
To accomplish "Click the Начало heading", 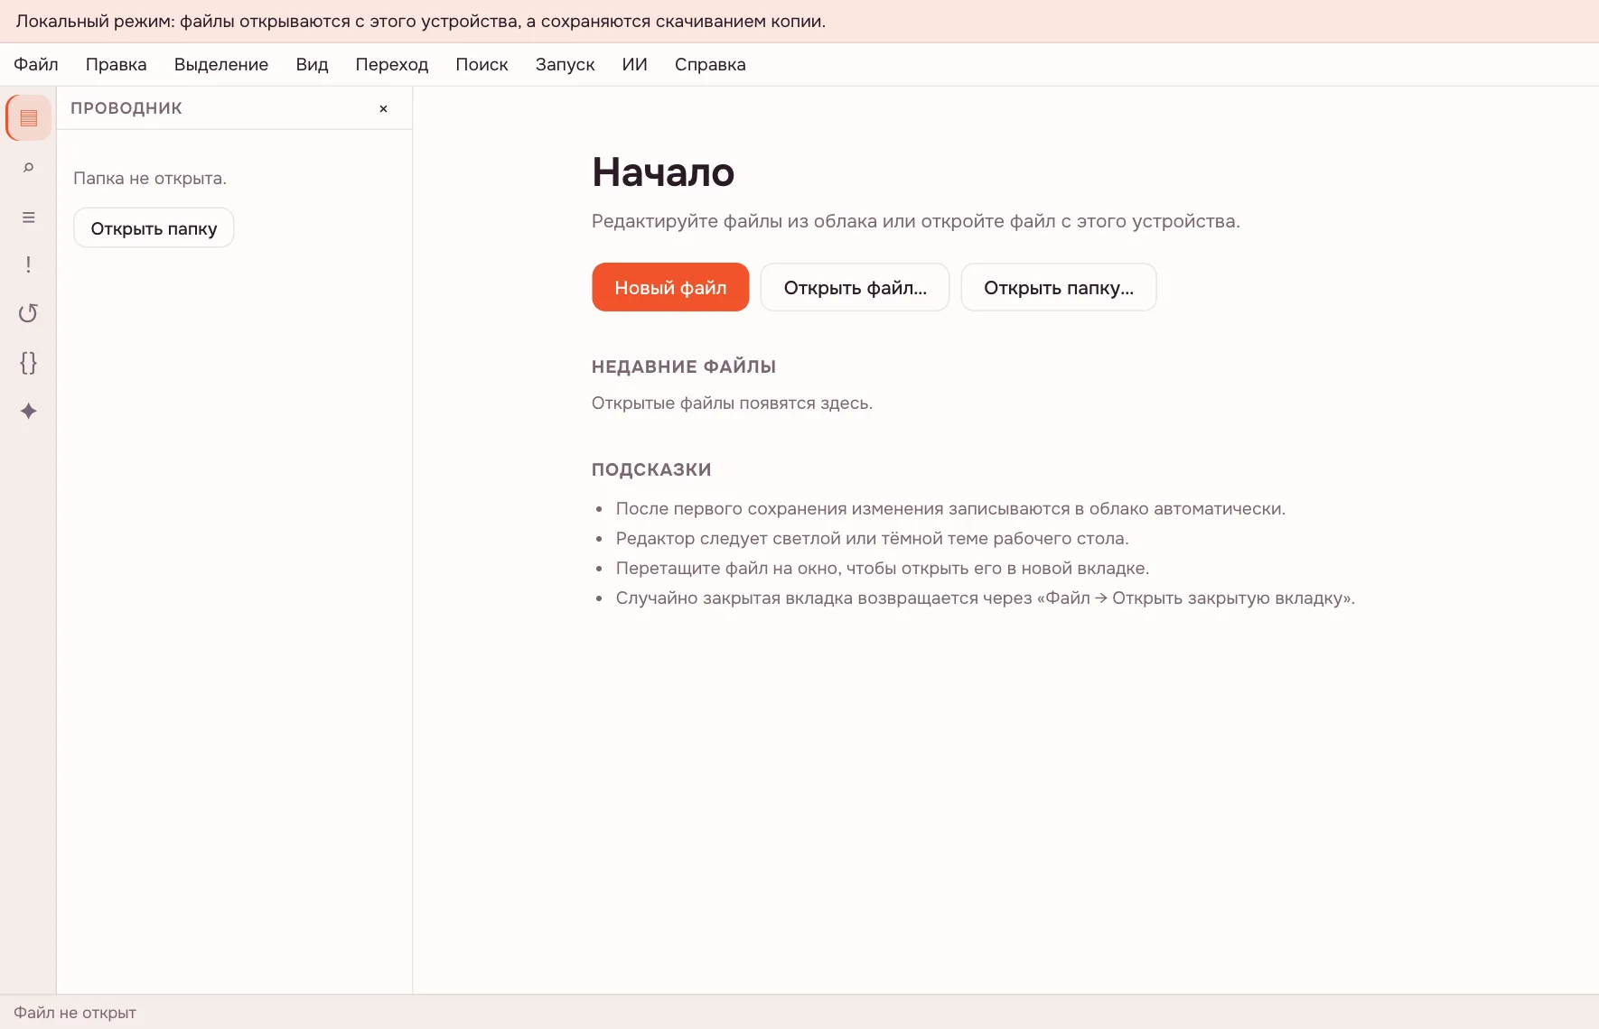I will pos(663,172).
